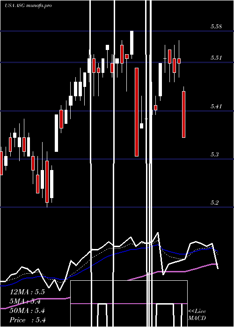The image size is (234, 327).
Task: Click the last red candlestick on the right
Action: point(183,114)
